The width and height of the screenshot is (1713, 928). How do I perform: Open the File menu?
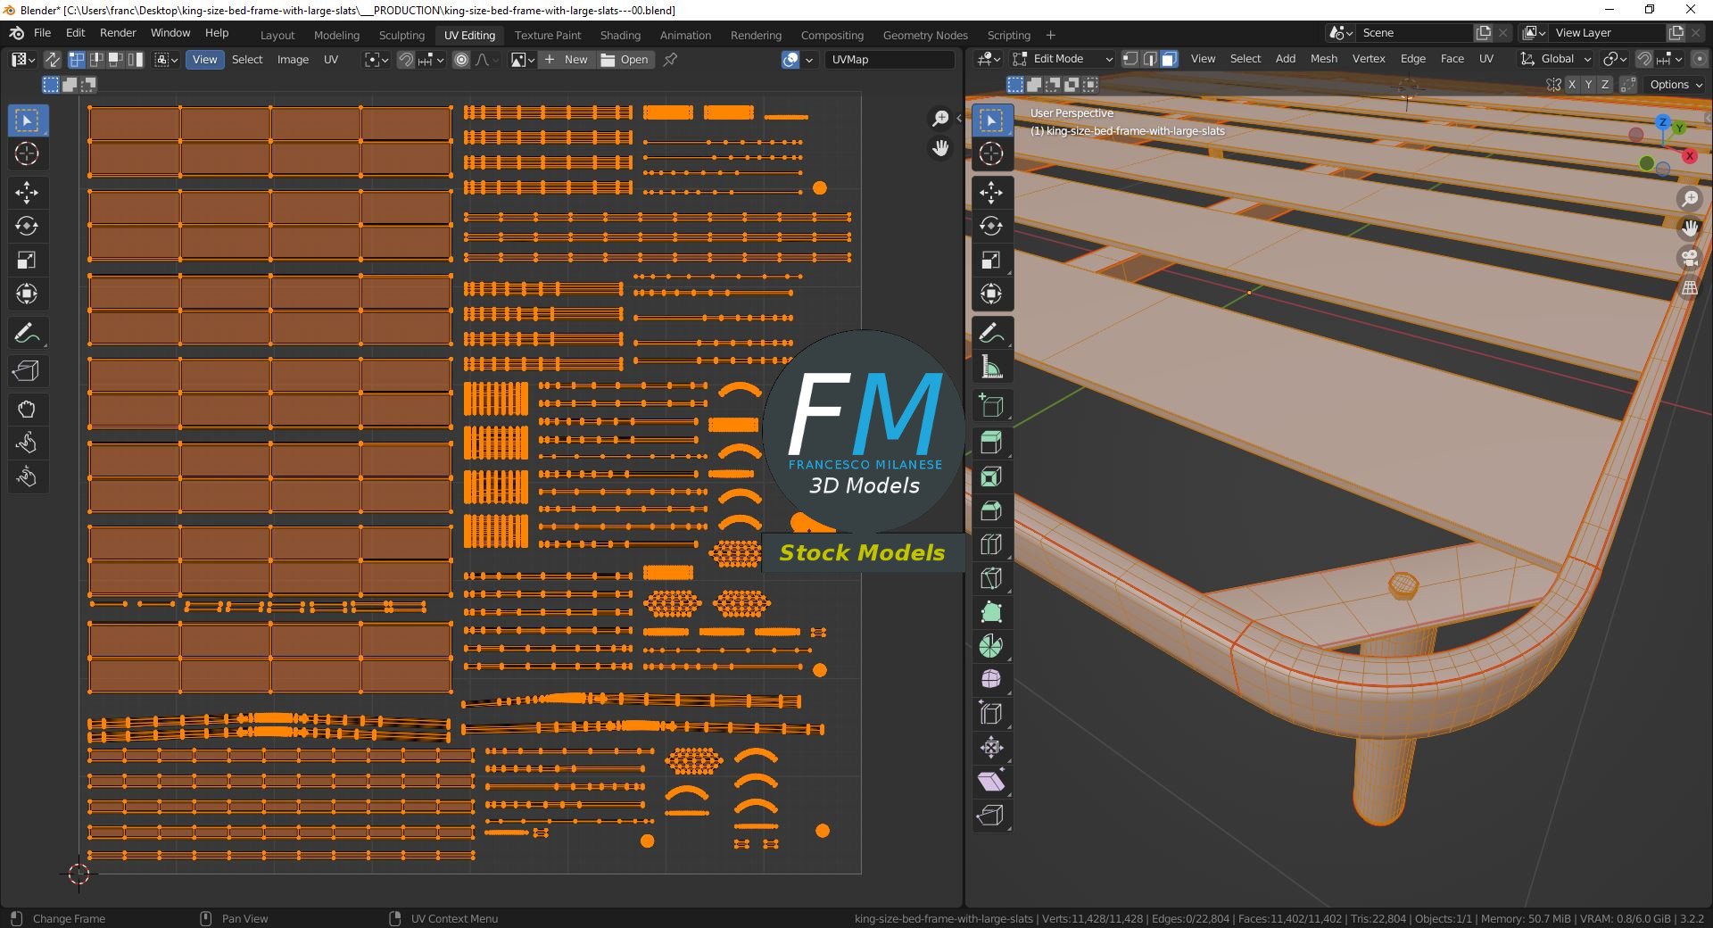(42, 33)
